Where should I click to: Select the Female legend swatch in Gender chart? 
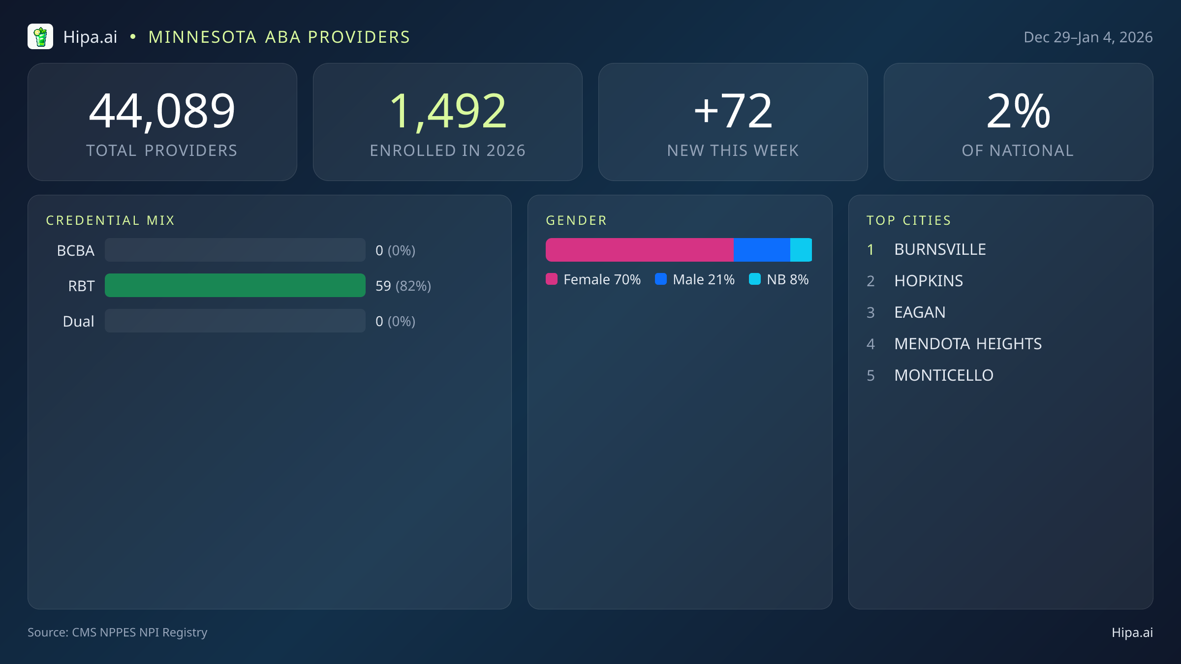552,279
